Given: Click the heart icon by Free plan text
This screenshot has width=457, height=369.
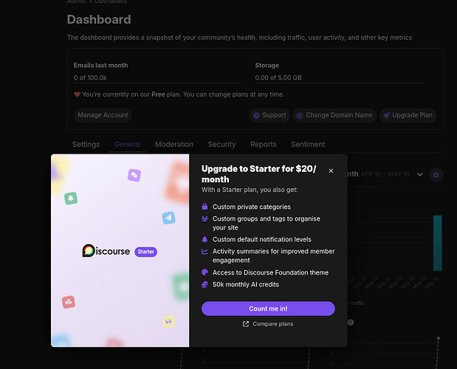Looking at the screenshot, I should coord(77,94).
